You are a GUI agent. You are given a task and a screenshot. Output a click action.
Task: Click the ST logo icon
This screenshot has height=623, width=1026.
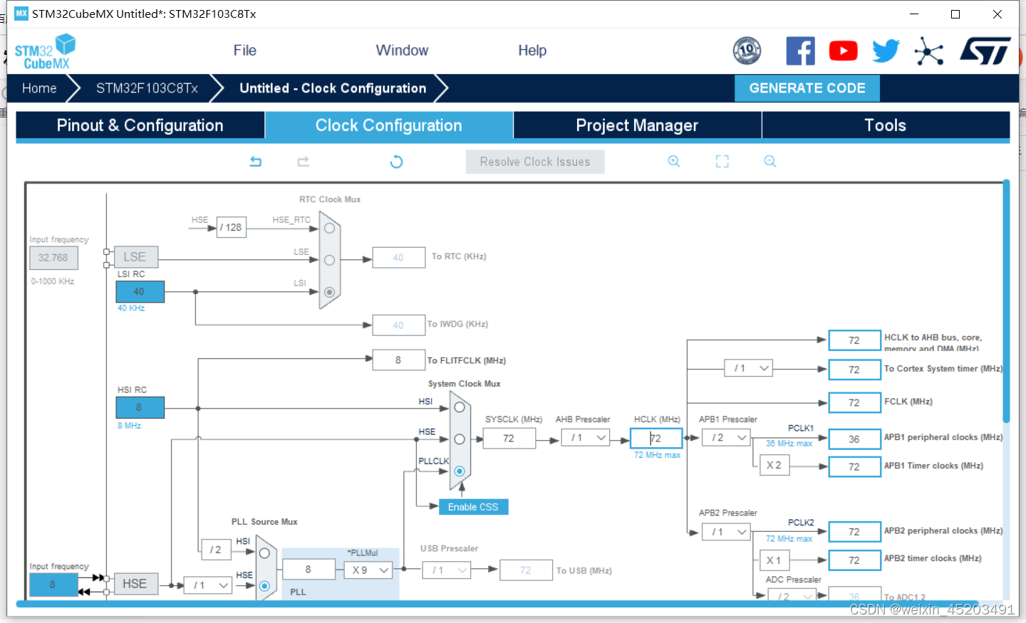(x=985, y=51)
